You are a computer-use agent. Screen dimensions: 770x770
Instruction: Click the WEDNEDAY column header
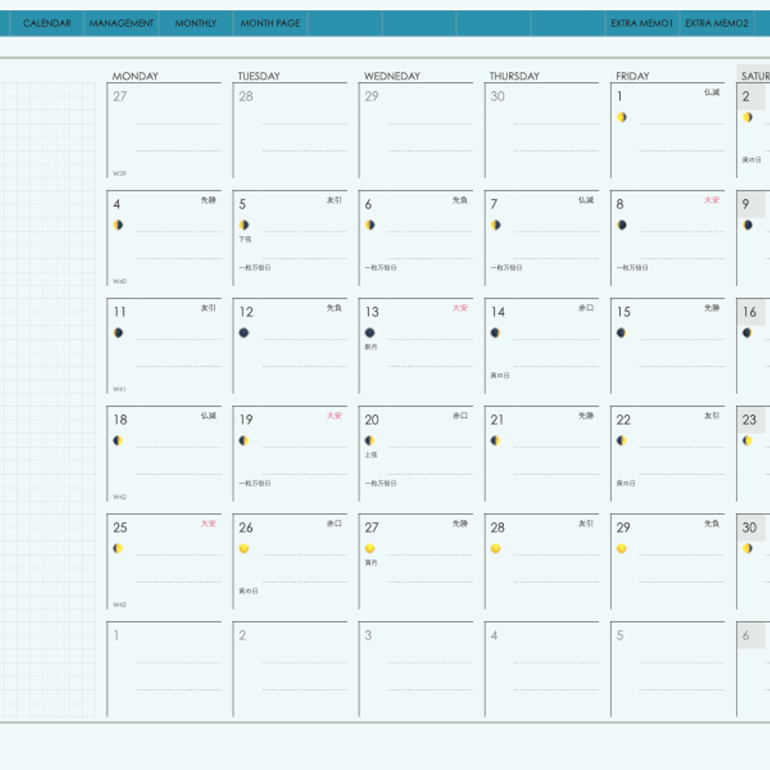point(393,76)
